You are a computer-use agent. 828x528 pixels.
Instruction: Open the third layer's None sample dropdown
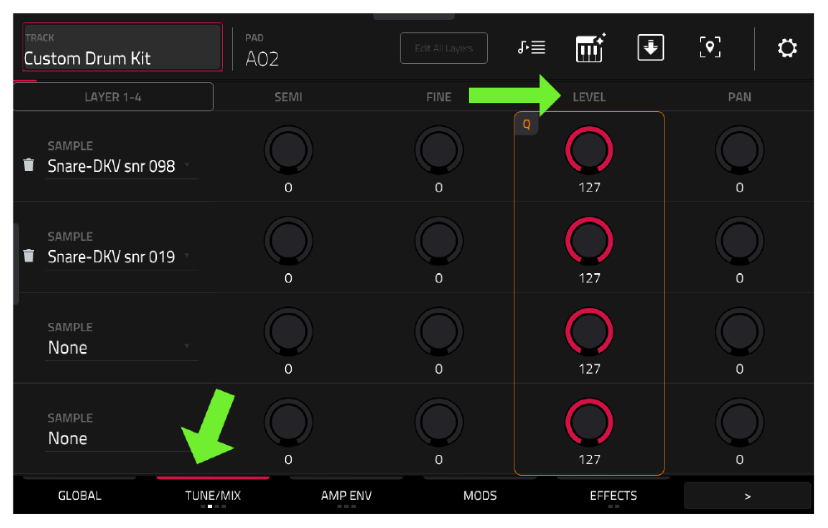(x=121, y=348)
